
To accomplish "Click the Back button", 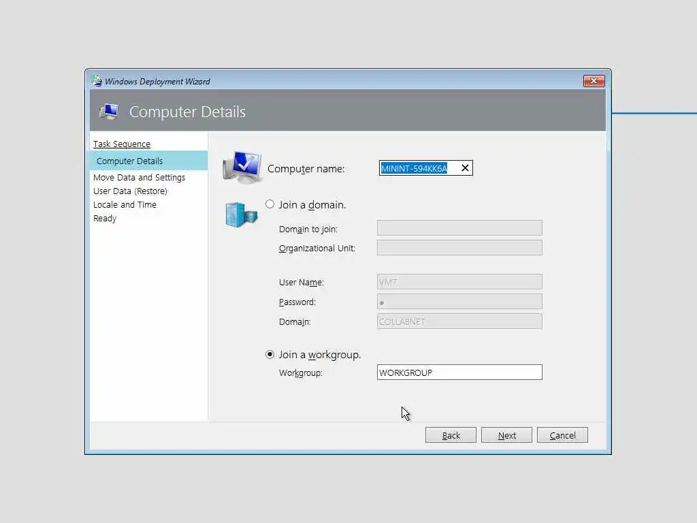I will click(451, 435).
